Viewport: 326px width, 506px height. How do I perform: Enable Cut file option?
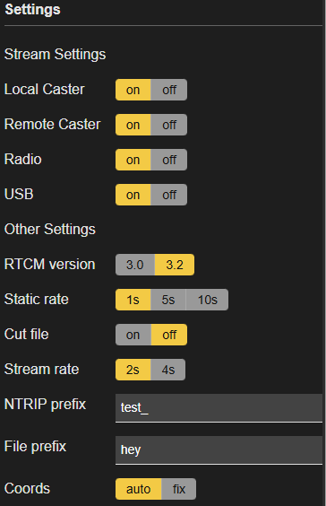tap(133, 335)
